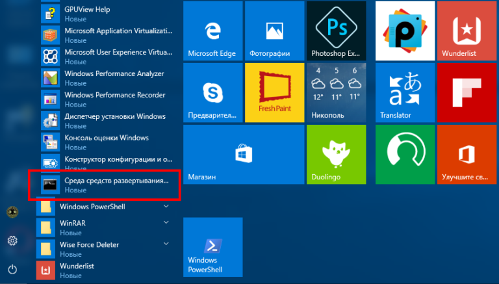Open the Магазин store tile
499x284 pixels.
pos(244,155)
